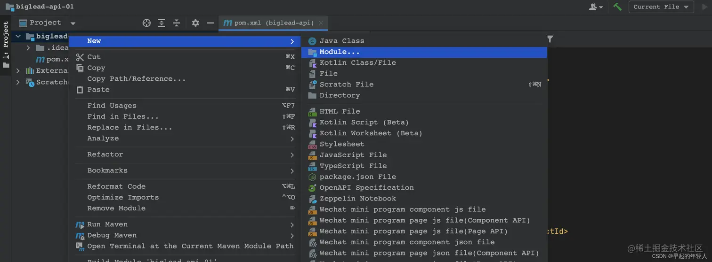This screenshot has width=712, height=262.
Task: Create a new JavaScript File
Action: point(424,155)
